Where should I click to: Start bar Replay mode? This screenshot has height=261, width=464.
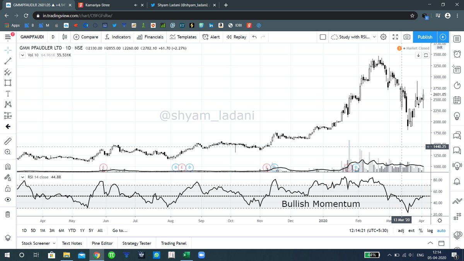(x=236, y=37)
